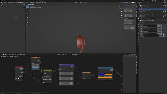Select the Transform tool in viewport toolbar
The height and width of the screenshot is (94, 167).
[27, 18]
